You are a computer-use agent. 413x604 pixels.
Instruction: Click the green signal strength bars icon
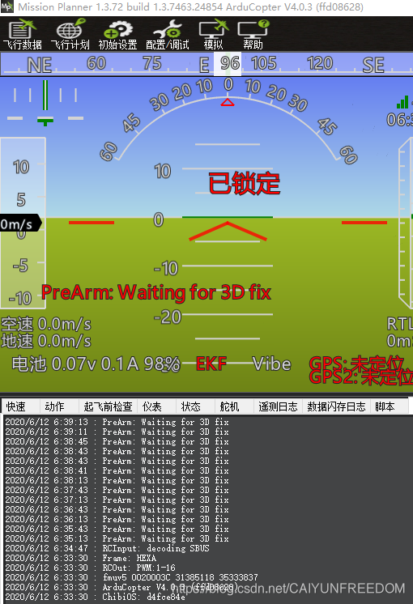click(402, 102)
